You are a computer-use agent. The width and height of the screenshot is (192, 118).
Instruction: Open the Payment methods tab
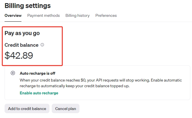(x=43, y=15)
